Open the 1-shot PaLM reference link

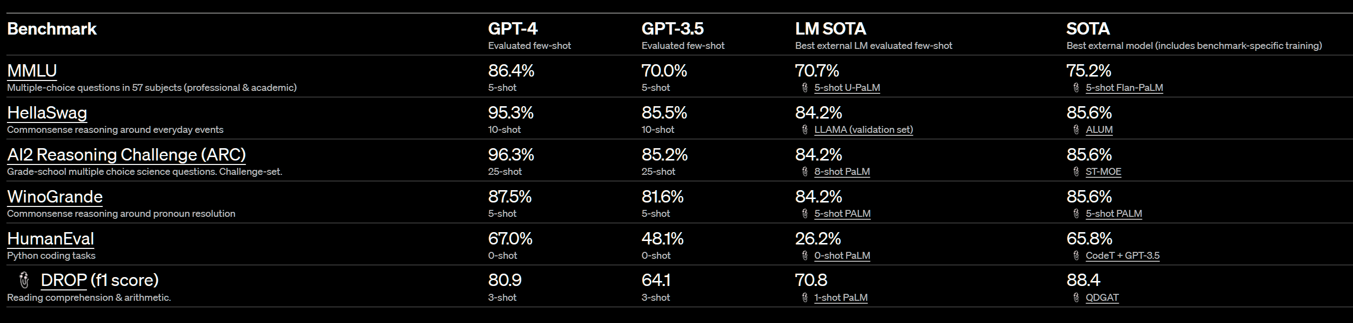coord(841,298)
